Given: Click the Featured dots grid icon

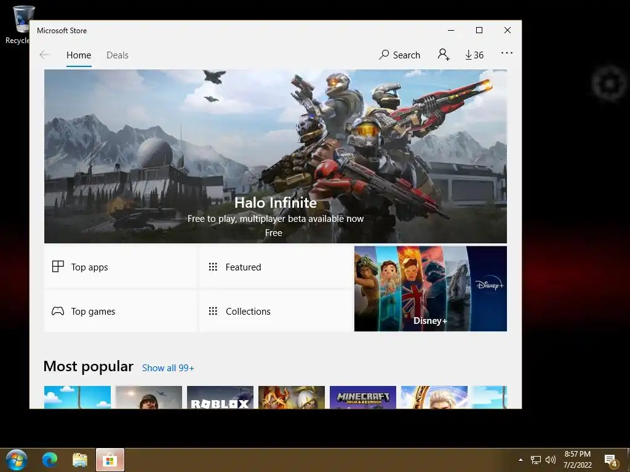Looking at the screenshot, I should click(x=213, y=267).
